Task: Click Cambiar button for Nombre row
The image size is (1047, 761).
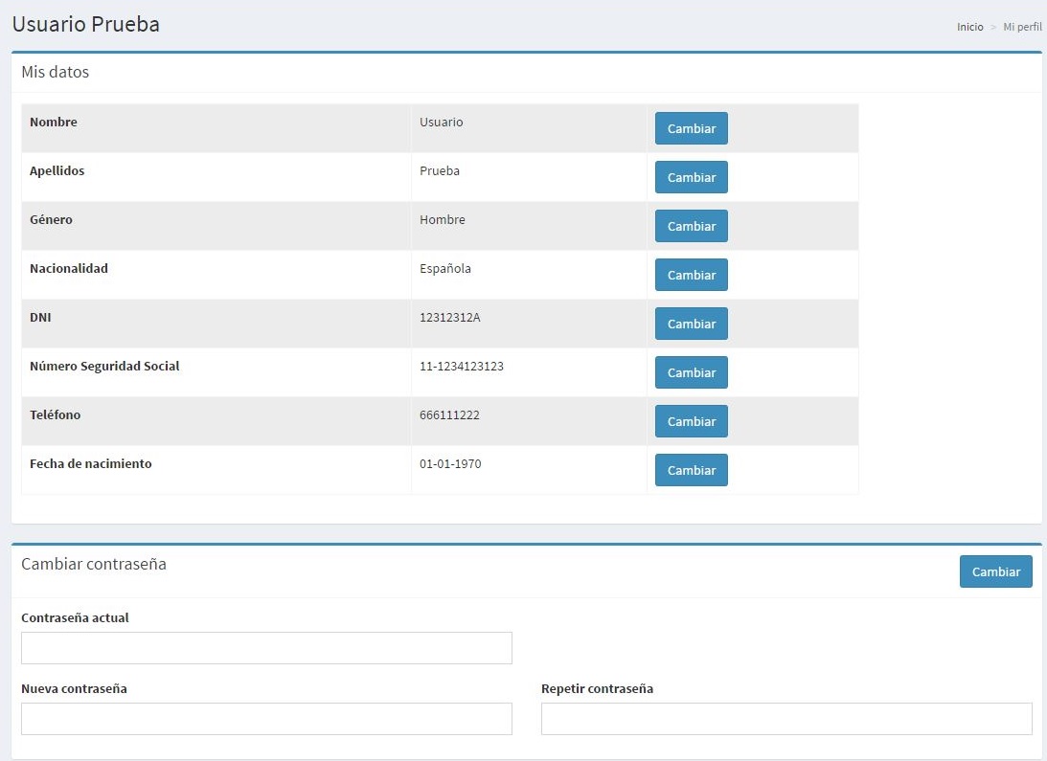Action: point(691,128)
